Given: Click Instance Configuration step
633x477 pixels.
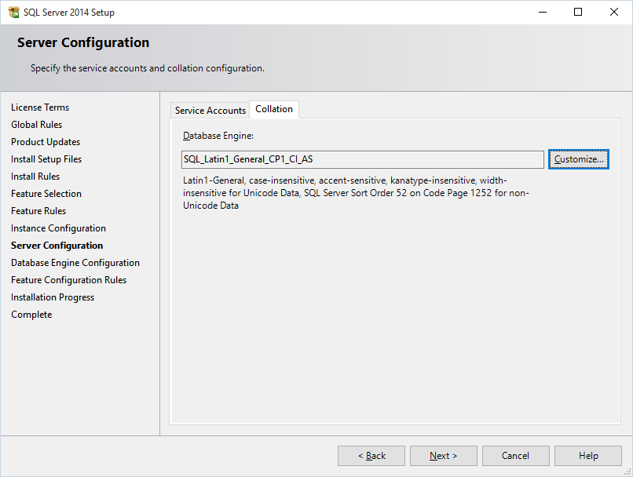Looking at the screenshot, I should tap(58, 228).
